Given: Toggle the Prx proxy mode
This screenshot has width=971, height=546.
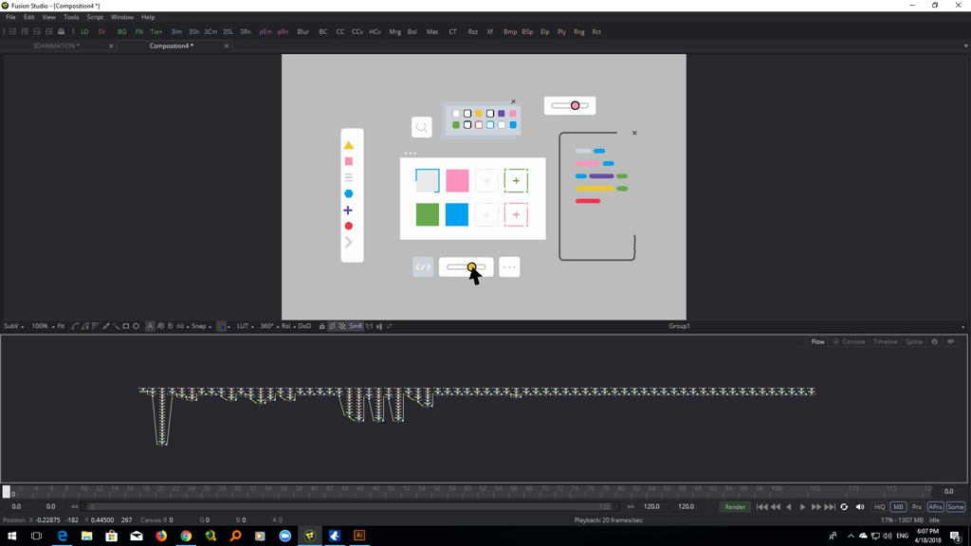Looking at the screenshot, I should pos(917,507).
